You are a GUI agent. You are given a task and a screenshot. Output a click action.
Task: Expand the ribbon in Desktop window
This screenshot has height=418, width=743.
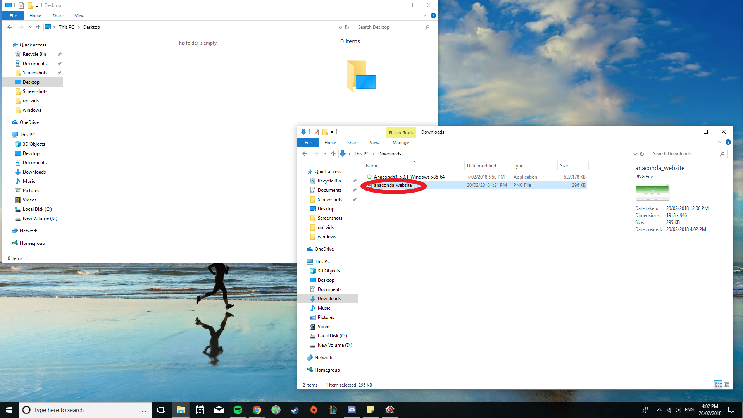(x=425, y=16)
